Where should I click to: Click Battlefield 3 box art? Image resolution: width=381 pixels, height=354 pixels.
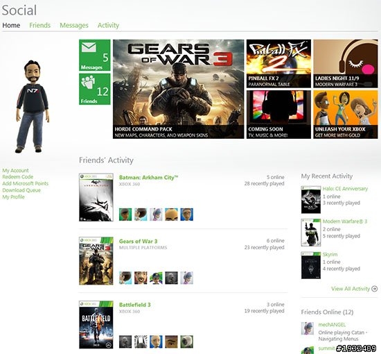click(96, 325)
